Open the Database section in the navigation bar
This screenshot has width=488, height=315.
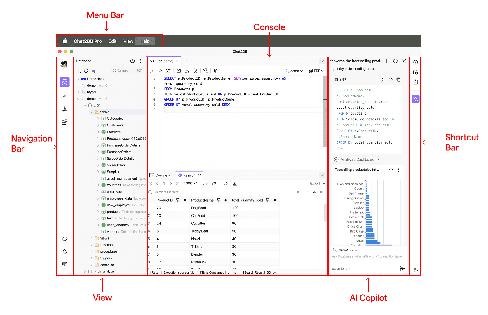pos(65,82)
